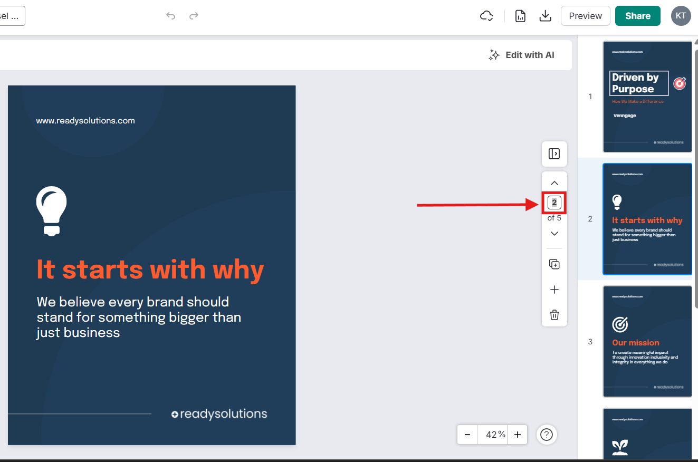The height and width of the screenshot is (462, 698).
Task: Duplicate the current page
Action: (x=554, y=264)
